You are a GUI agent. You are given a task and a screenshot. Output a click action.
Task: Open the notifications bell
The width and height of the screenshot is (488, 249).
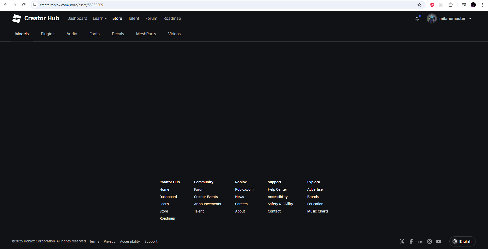(x=417, y=19)
